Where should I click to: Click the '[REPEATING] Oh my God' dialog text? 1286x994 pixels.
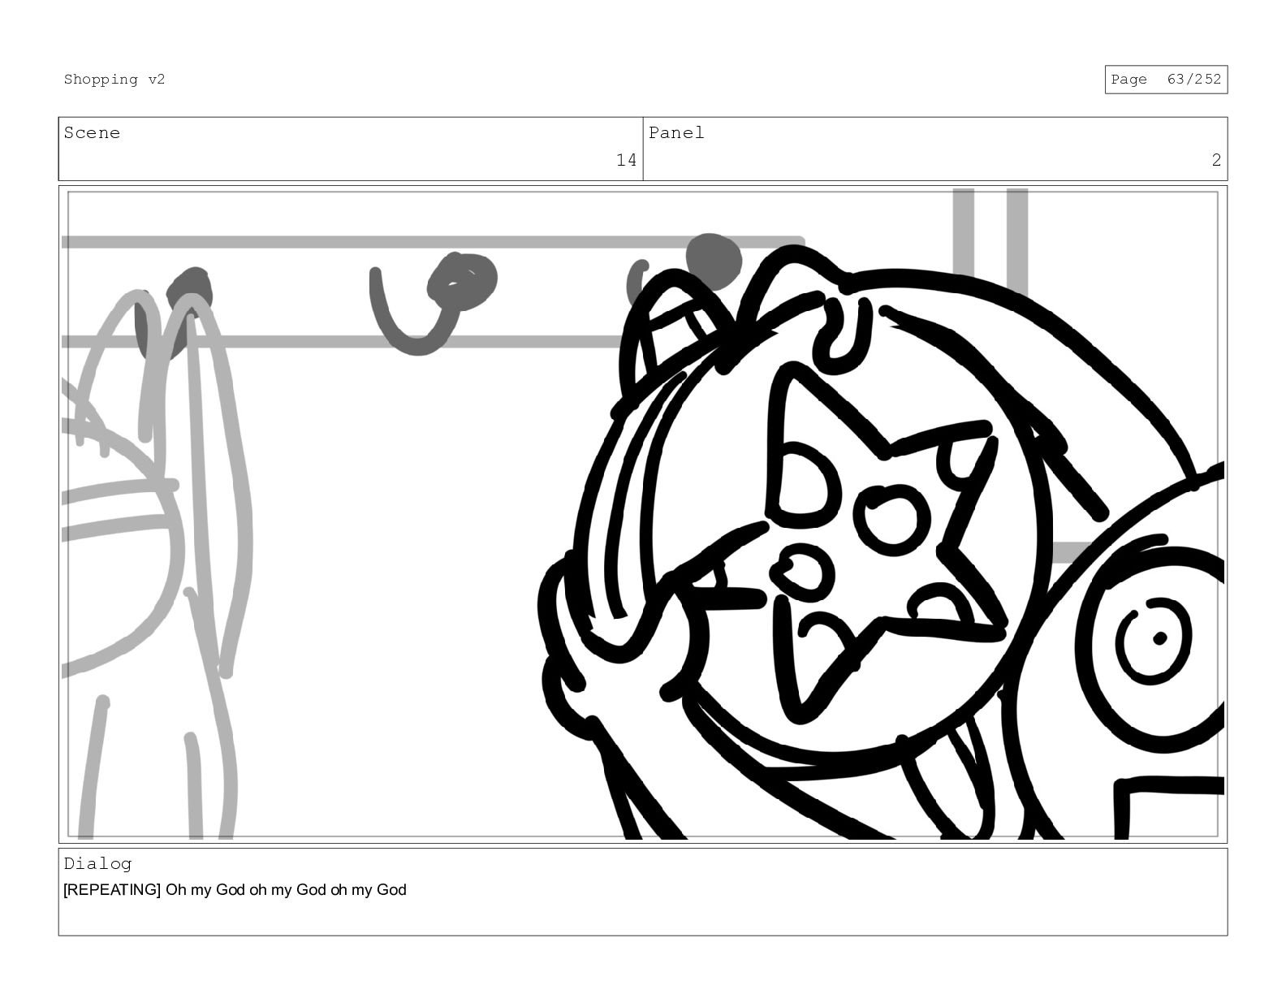pos(235,890)
